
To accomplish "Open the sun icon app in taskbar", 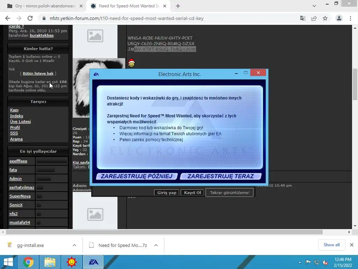I will point(71,262).
